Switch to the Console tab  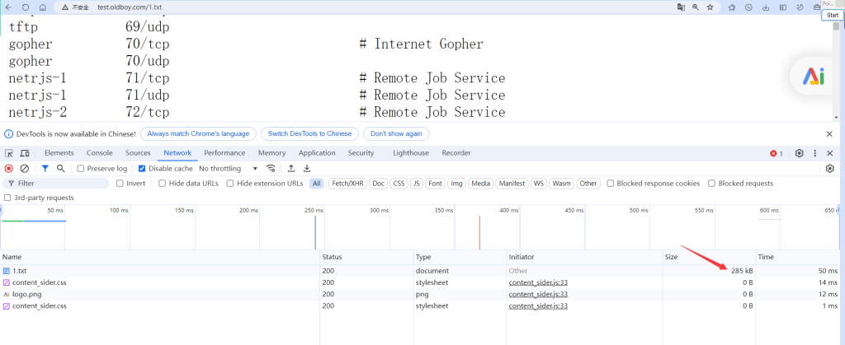tap(100, 153)
